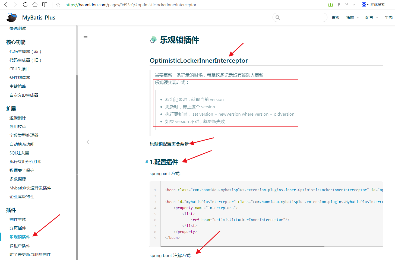395x260 pixels.
Task: Click the browser address bar URL
Action: click(131, 5)
